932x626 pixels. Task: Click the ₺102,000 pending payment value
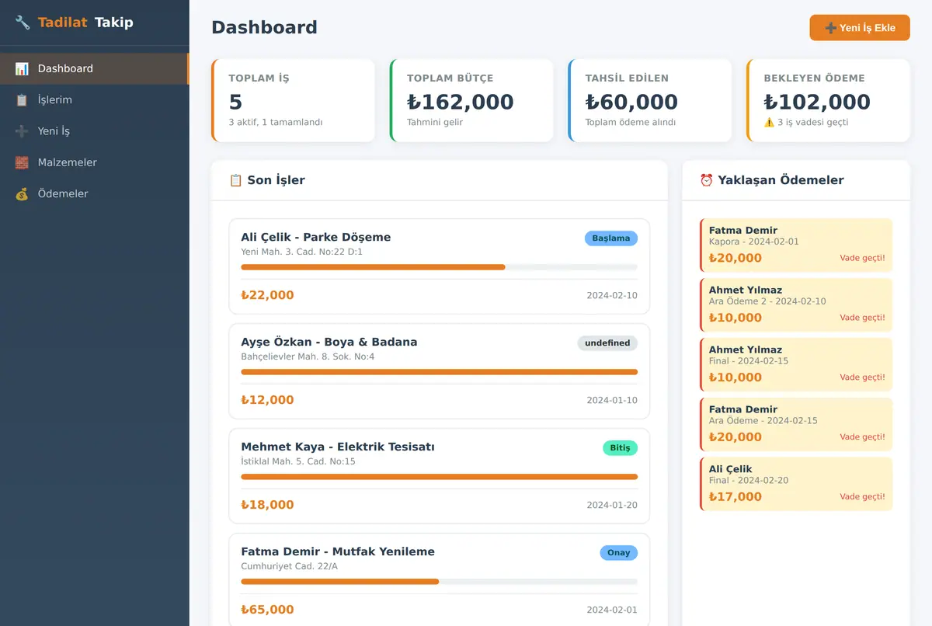(817, 102)
